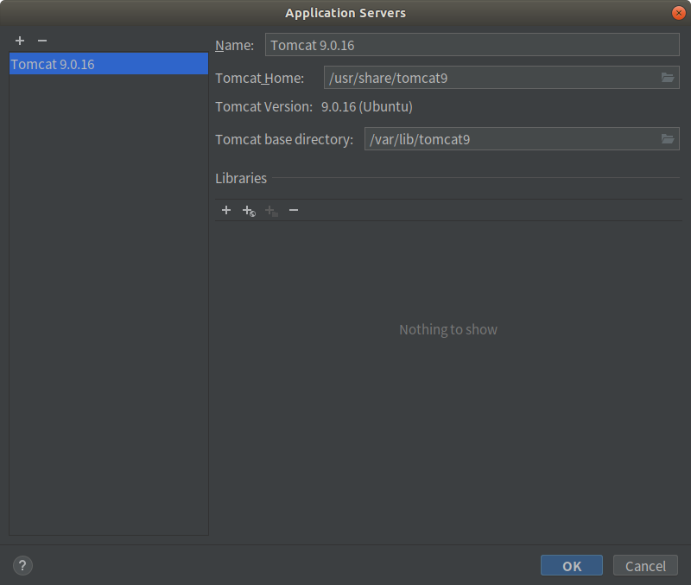
Task: Open help using the question mark icon
Action: pos(22,565)
